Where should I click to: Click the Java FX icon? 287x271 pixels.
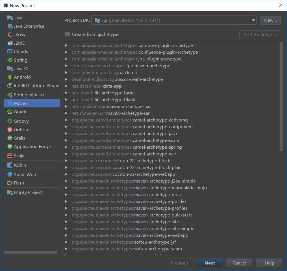click(10, 68)
